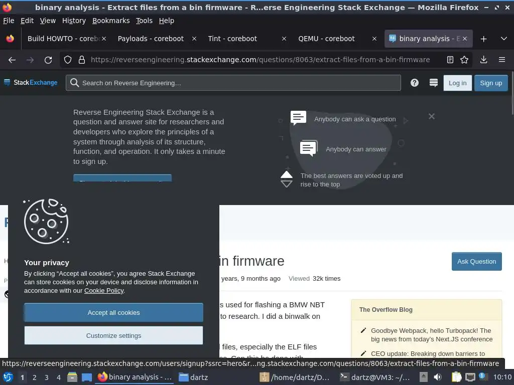This screenshot has width=514, height=385.
Task: Open the Help menu
Action: 167,21
